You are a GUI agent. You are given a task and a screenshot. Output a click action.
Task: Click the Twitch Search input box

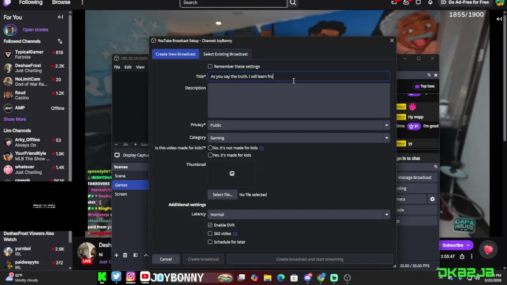(233, 3)
